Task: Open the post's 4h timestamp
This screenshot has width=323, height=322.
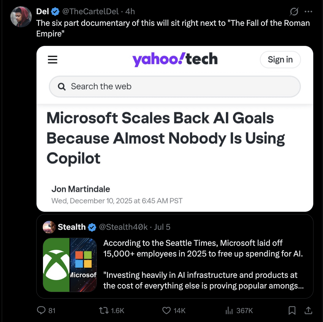Action: coord(130,12)
